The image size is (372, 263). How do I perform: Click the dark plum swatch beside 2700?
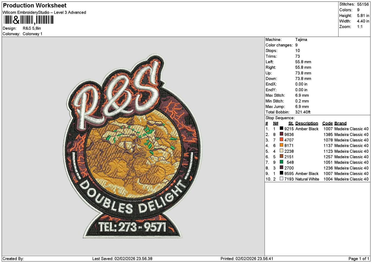pyautogui.click(x=281, y=167)
